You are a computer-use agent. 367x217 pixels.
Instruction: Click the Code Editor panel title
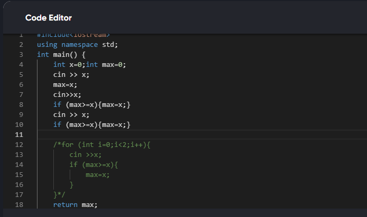[x=49, y=18]
